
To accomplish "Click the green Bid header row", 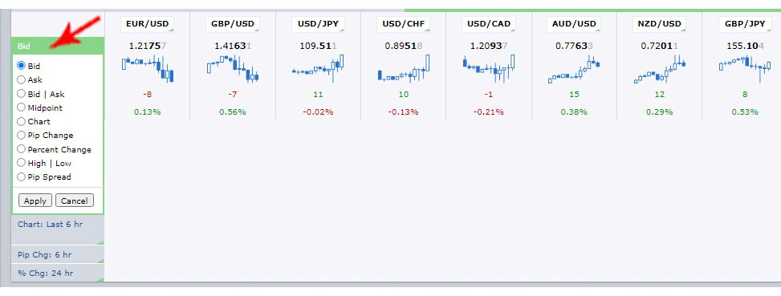I will pyautogui.click(x=58, y=46).
